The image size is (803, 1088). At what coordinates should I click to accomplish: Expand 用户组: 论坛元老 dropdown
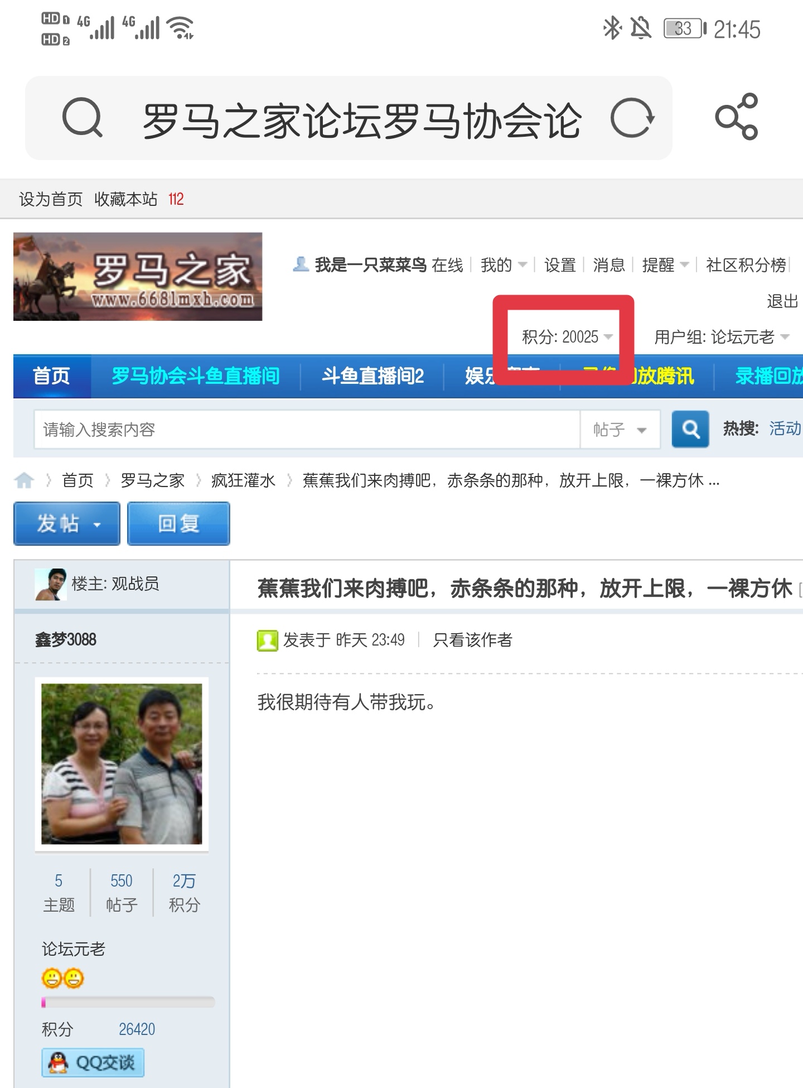(x=722, y=337)
